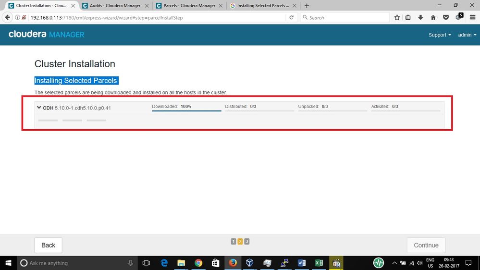Close the Audits - Cloudera Manager tab
The width and height of the screenshot is (480, 270).
(147, 5)
